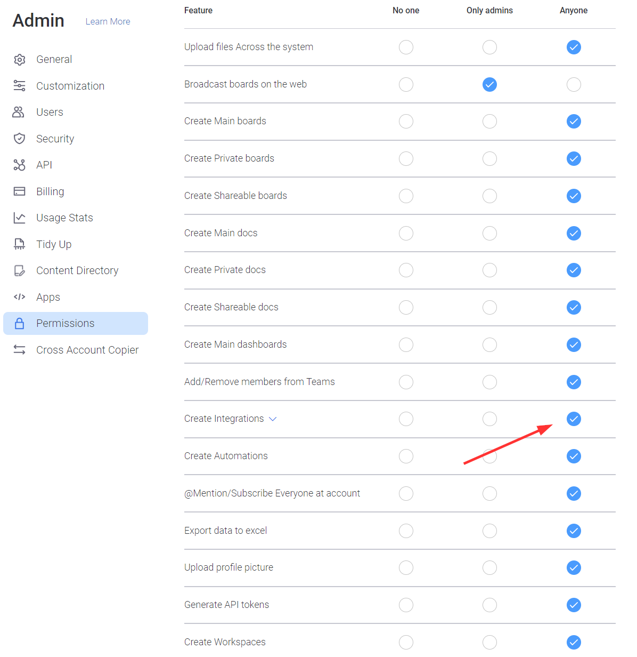Image resolution: width=637 pixels, height=657 pixels.
Task: Select No one for Export data to excel
Action: [x=406, y=531]
